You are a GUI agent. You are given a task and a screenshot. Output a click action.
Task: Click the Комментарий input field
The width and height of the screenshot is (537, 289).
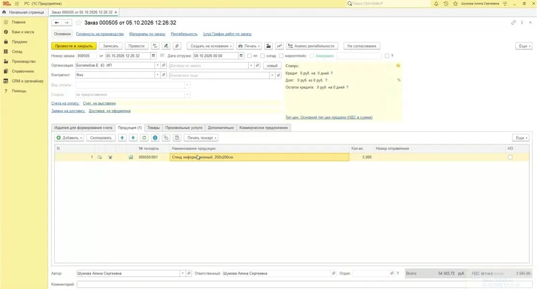(305, 284)
